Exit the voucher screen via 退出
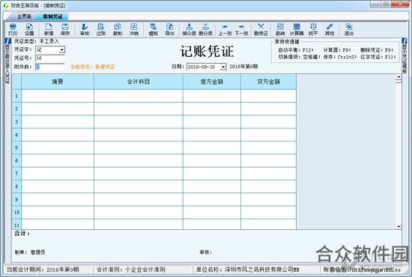This screenshot has height=277, width=412. click(349, 29)
